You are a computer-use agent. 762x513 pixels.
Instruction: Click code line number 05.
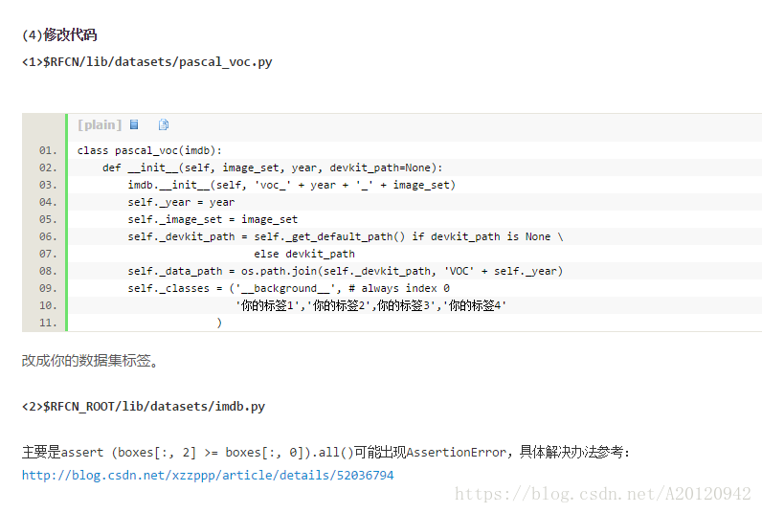48,219
